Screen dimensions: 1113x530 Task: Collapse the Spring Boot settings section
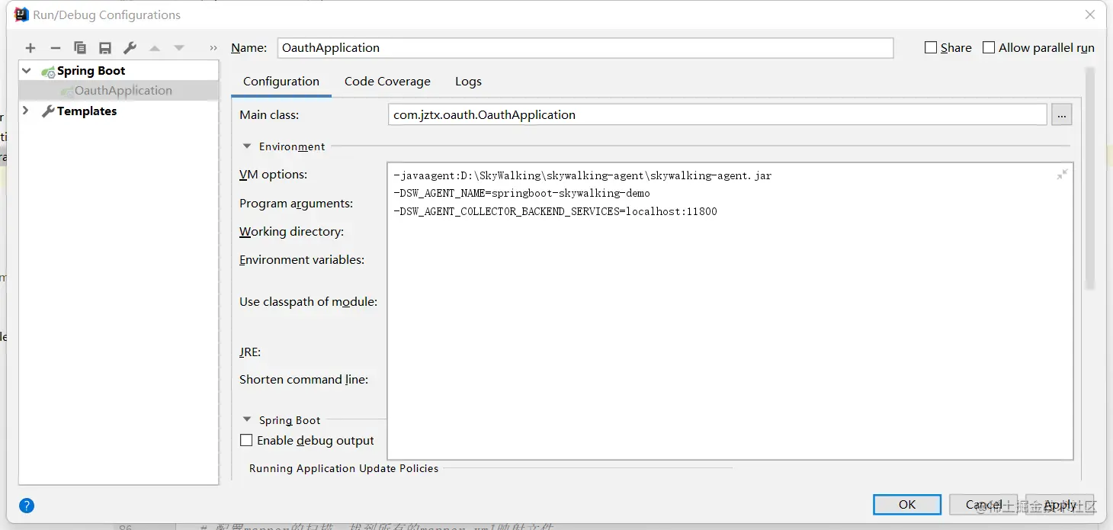(x=247, y=420)
